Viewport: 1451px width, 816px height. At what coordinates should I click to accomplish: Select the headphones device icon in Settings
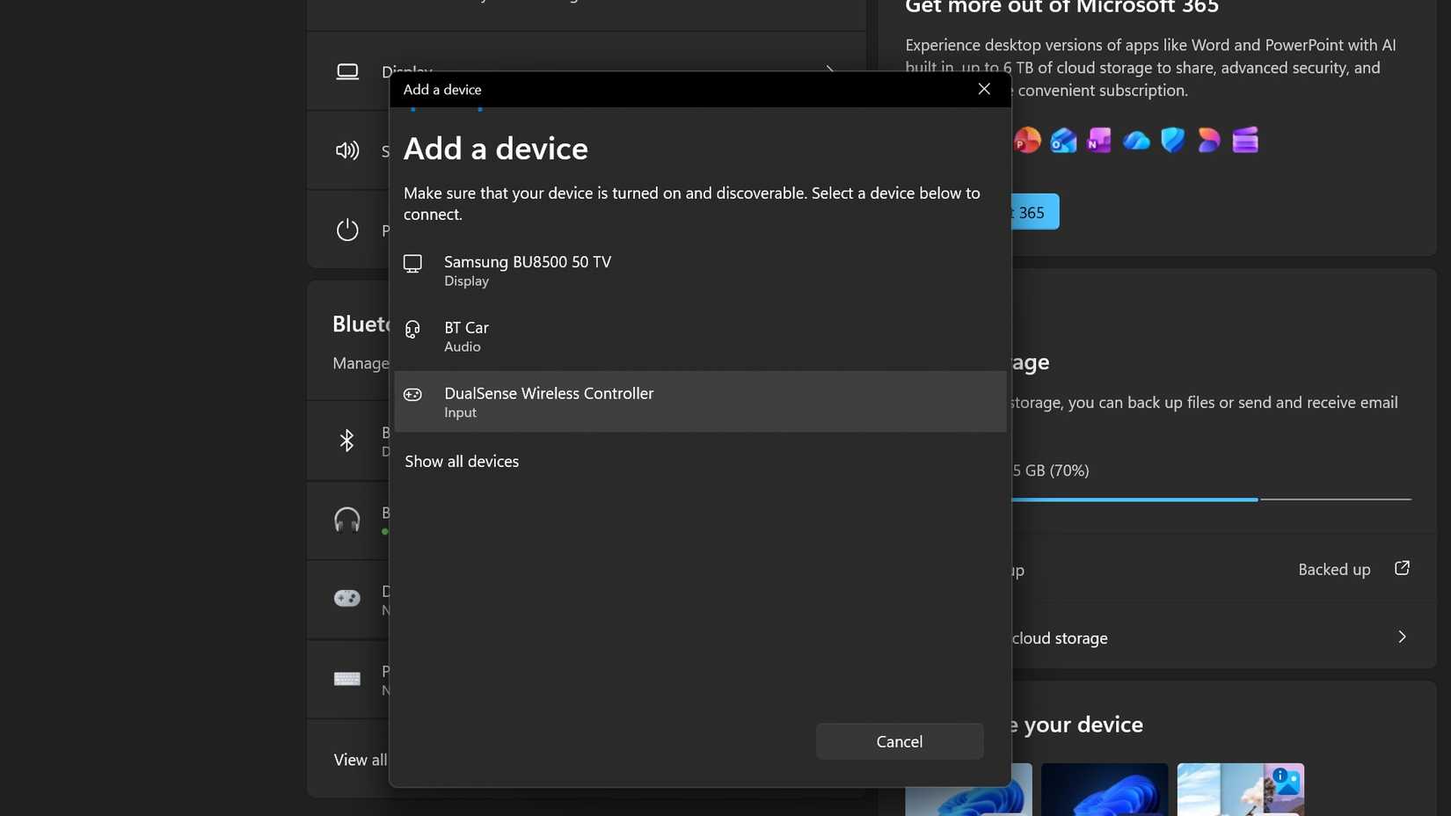pos(347,520)
